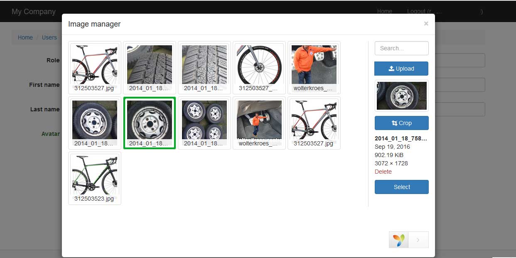Open the preview image in sidebar

tap(401, 96)
